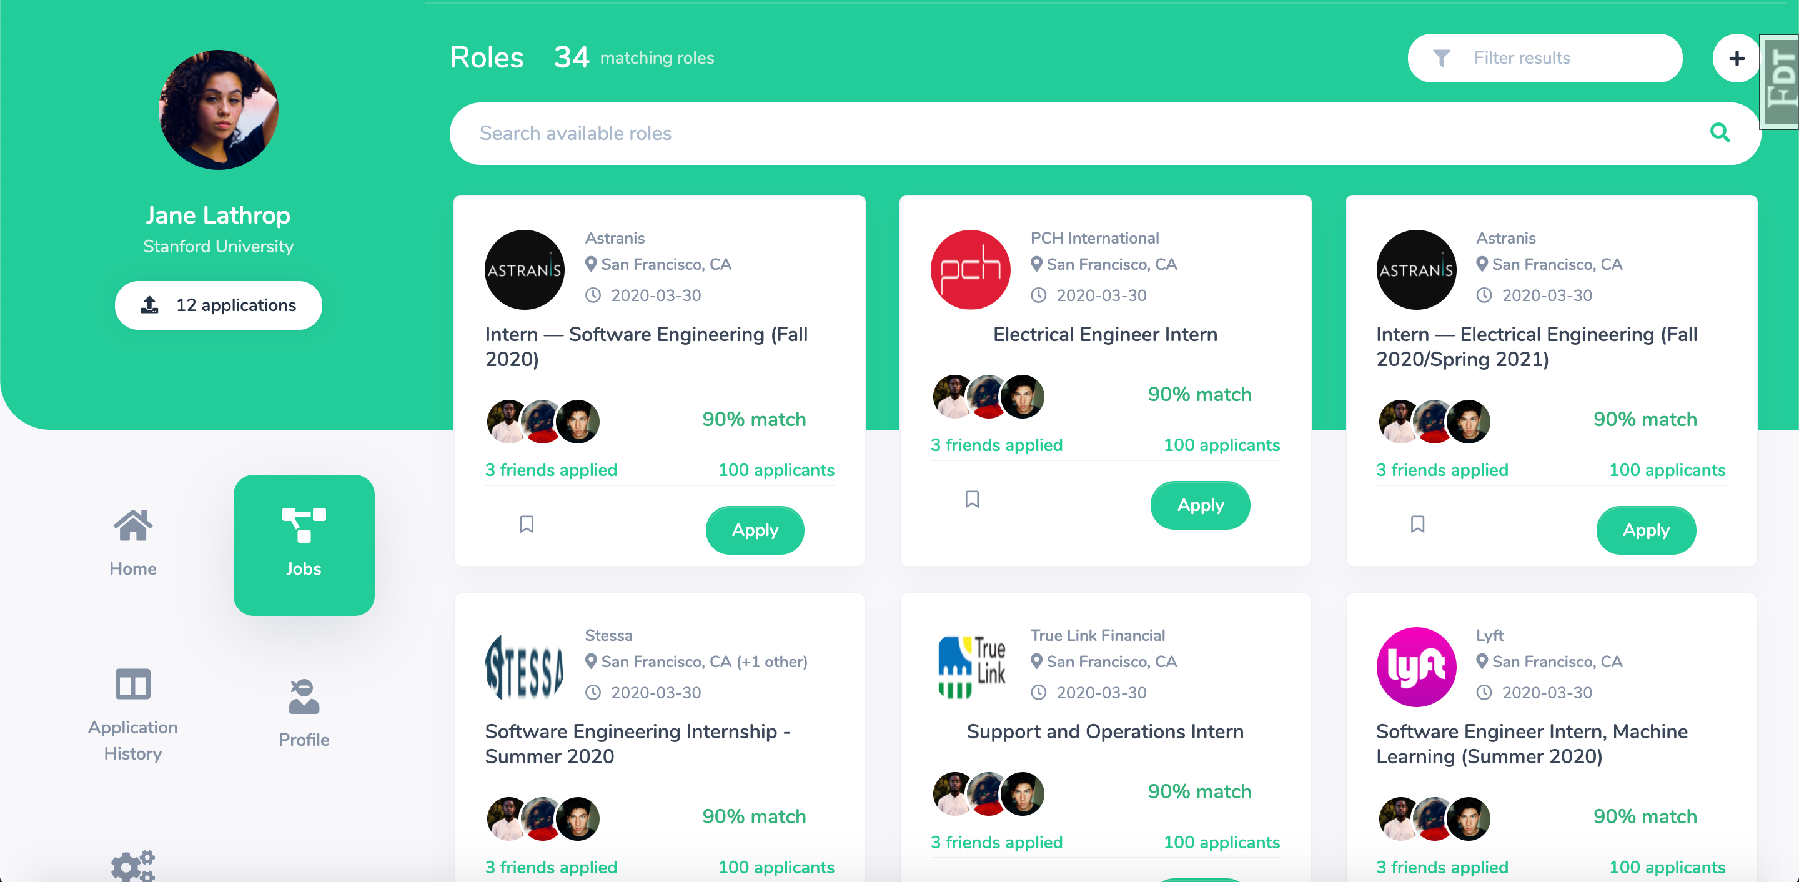This screenshot has height=882, width=1799.
Task: Bookmark the PCH Electrical Engineer Intern role
Action: tap(971, 498)
